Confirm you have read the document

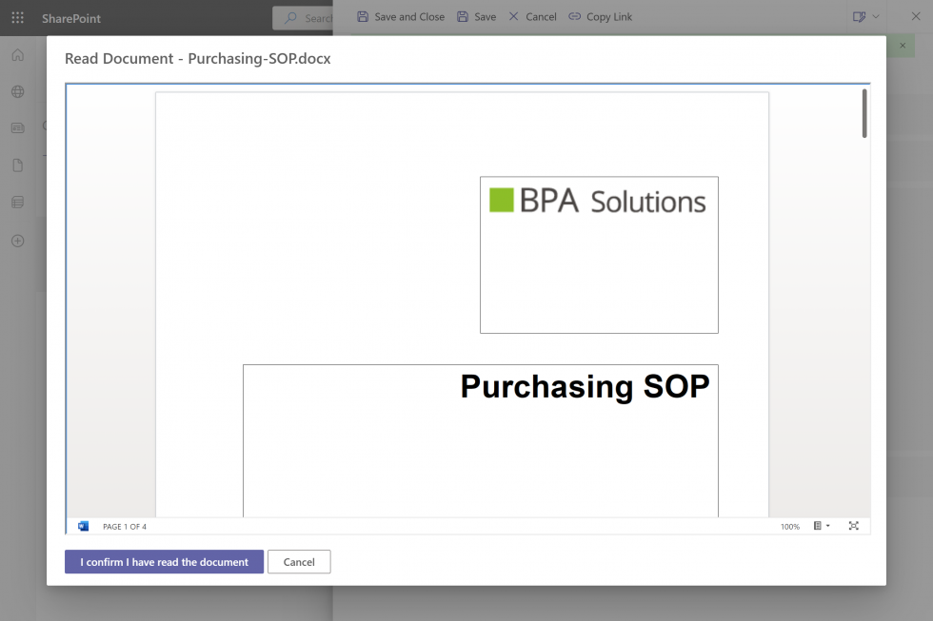[163, 561]
